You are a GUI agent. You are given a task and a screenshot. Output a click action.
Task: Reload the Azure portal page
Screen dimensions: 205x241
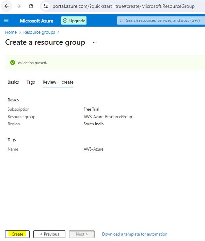tap(31, 6)
